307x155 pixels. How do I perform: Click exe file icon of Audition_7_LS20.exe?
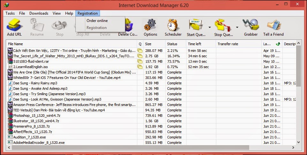click(x=10, y=137)
